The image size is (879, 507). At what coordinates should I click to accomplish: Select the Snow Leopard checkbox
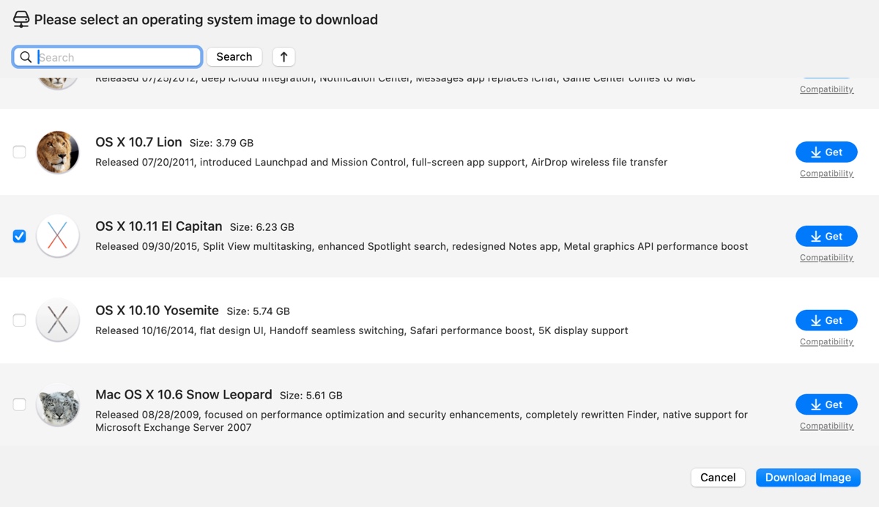click(x=20, y=404)
